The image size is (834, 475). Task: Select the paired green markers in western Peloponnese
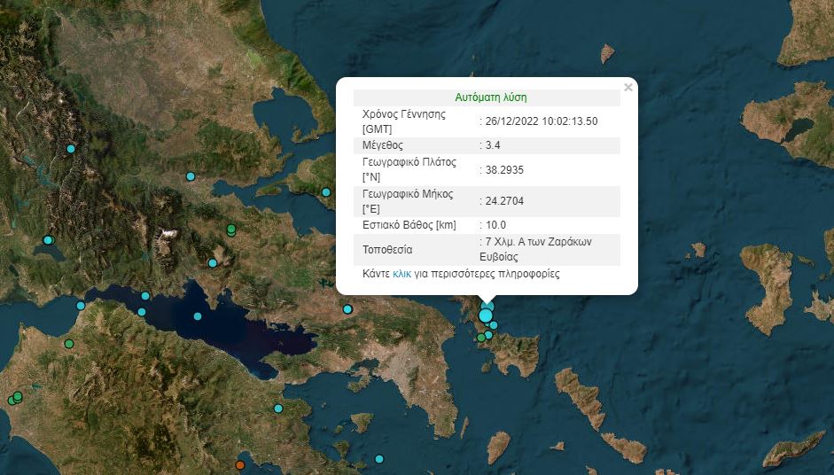15,398
